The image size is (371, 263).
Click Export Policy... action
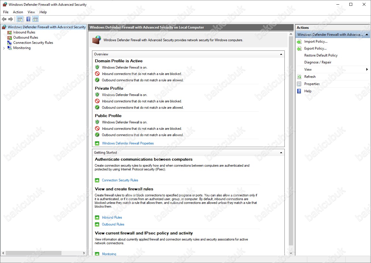pos(315,48)
